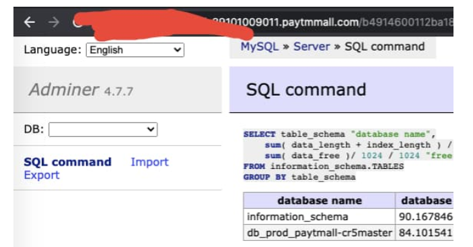
Task: Click the SQL command page heading
Action: pos(306,90)
